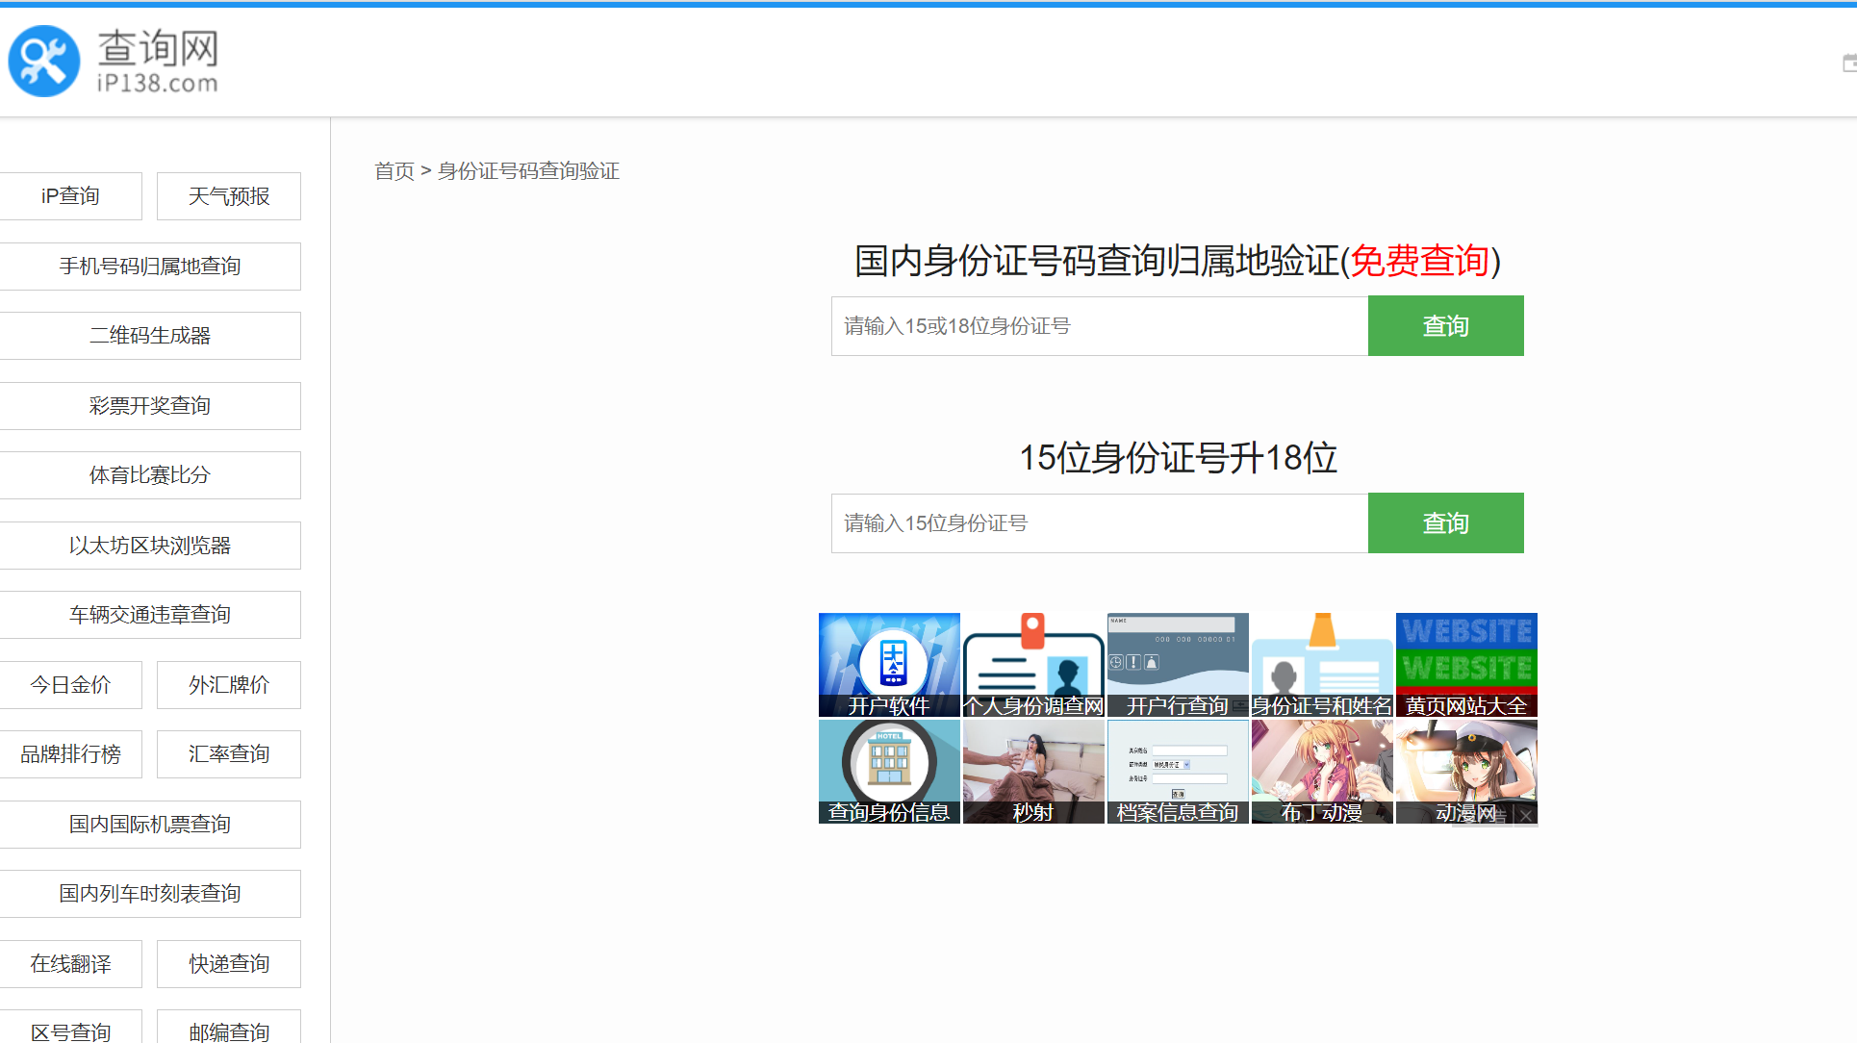Screen dimensions: 1857x1043
Task: Select 今日金价 in the sidebar
Action: [70, 685]
